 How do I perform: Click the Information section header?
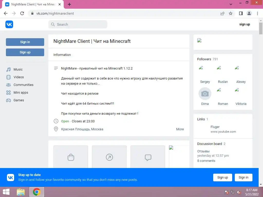click(x=62, y=55)
